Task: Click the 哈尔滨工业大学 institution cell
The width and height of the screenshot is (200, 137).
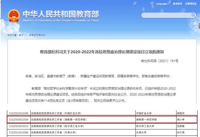Action: [156, 126]
